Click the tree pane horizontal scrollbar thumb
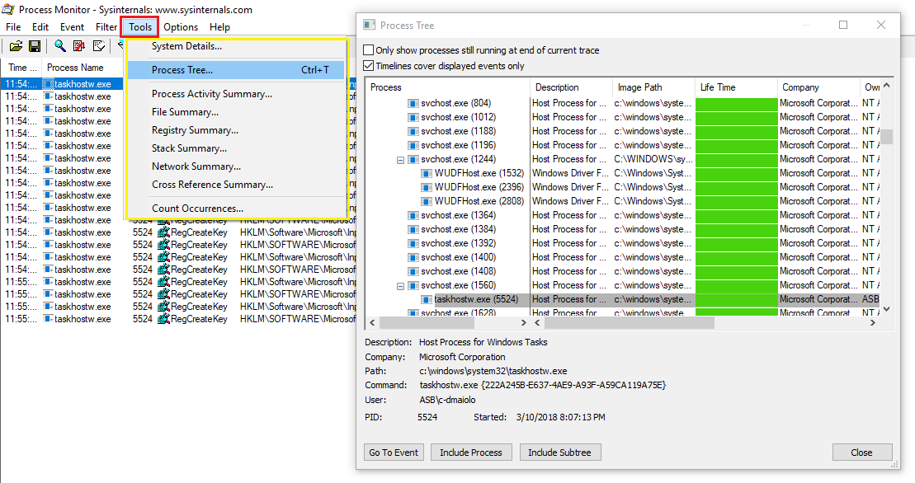Image resolution: width=915 pixels, height=483 pixels. click(426, 322)
